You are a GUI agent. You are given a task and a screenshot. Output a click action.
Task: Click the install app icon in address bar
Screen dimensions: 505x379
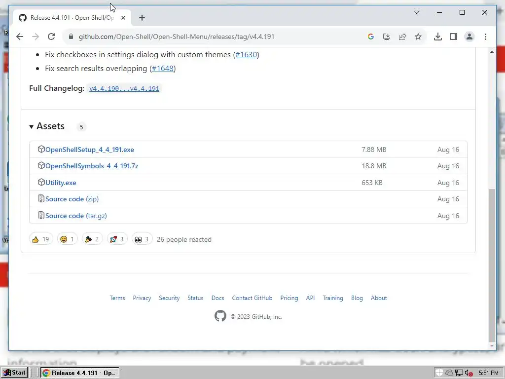click(x=387, y=37)
